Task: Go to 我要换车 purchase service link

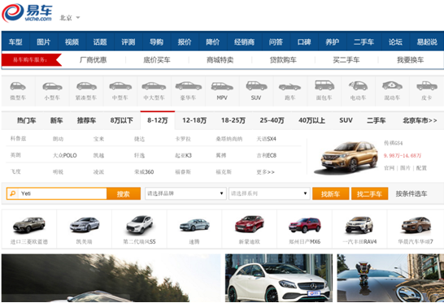Action: (x=411, y=60)
